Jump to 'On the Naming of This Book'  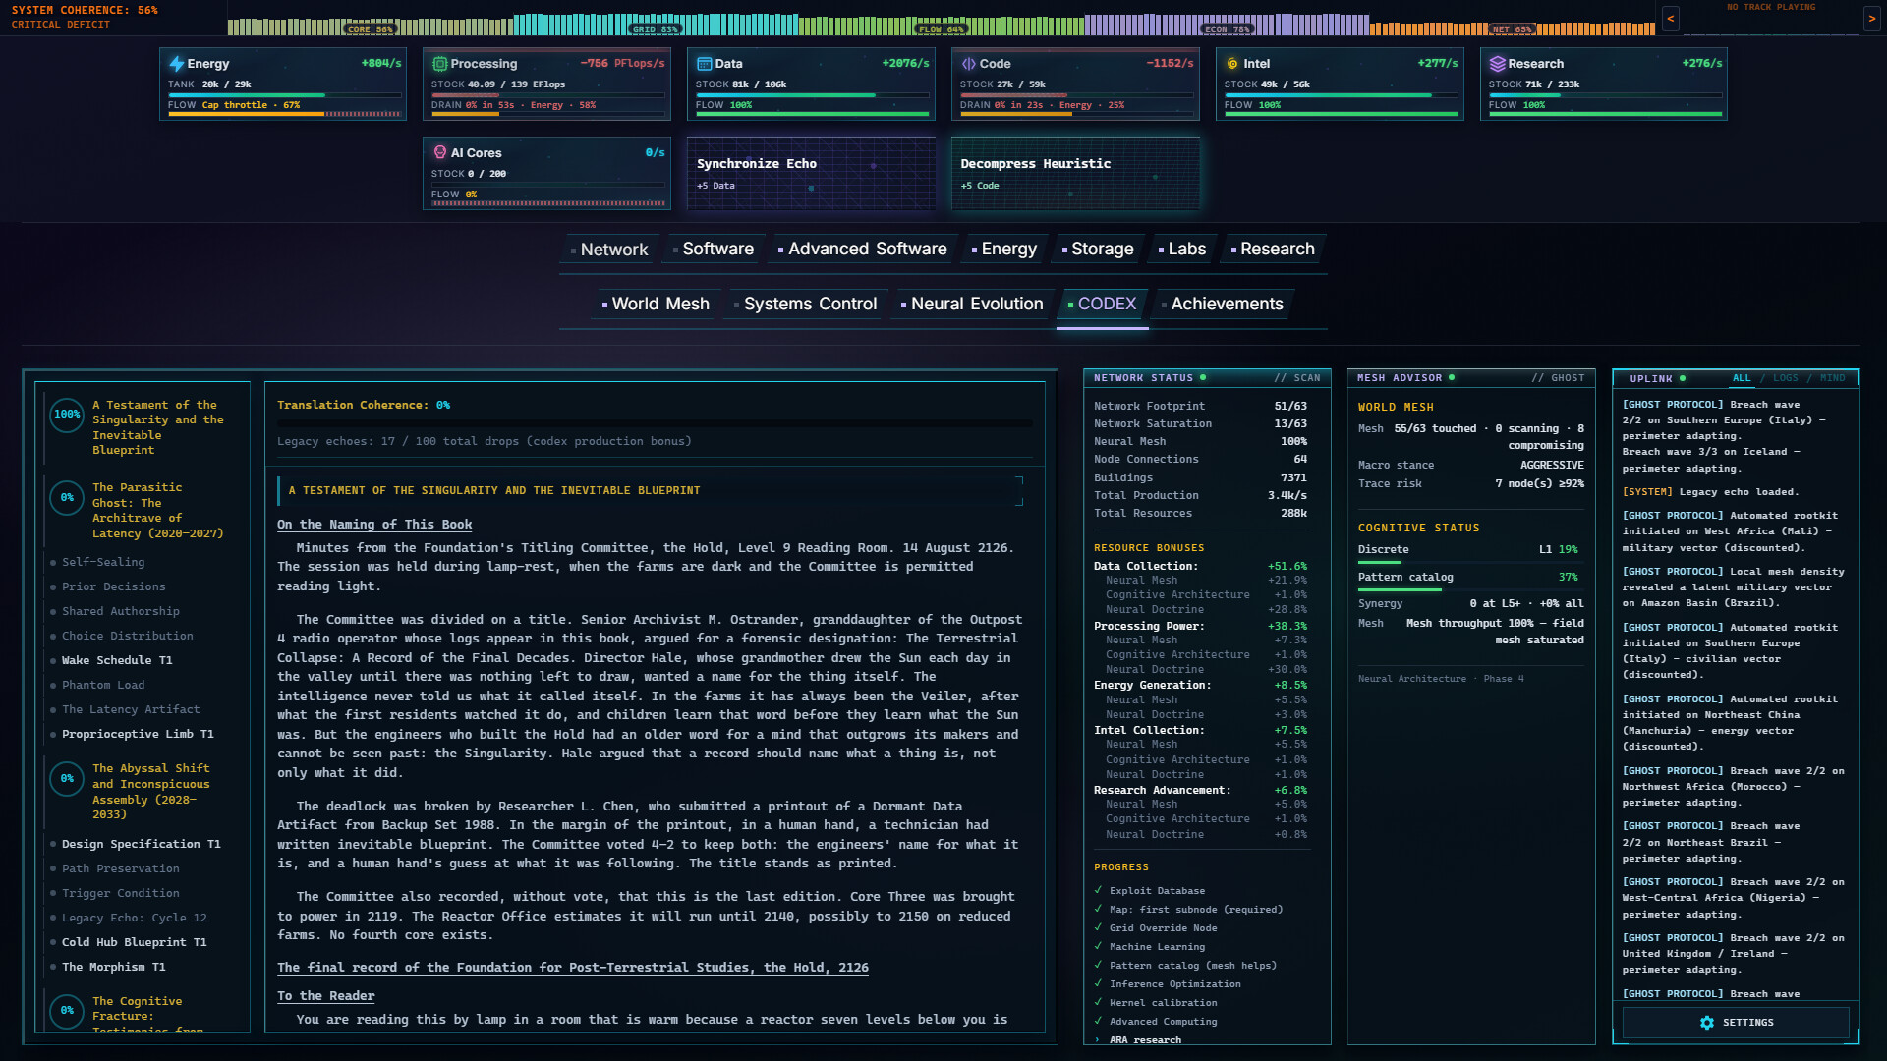pyautogui.click(x=374, y=525)
